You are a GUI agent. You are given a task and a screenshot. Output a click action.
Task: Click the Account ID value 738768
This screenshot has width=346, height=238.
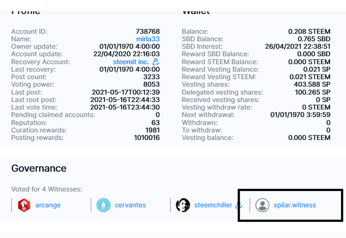point(148,31)
